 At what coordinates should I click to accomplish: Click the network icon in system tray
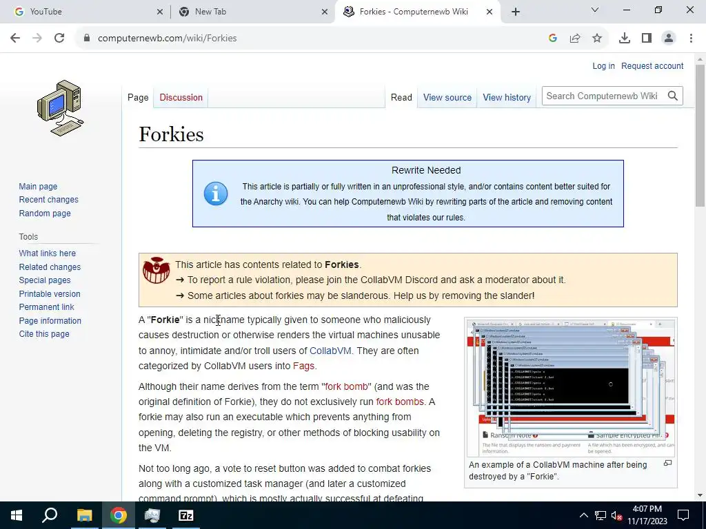[601, 515]
